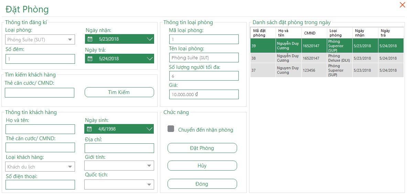Click the Mã đặt phòng column header
407x195 pixels.
[263, 33]
